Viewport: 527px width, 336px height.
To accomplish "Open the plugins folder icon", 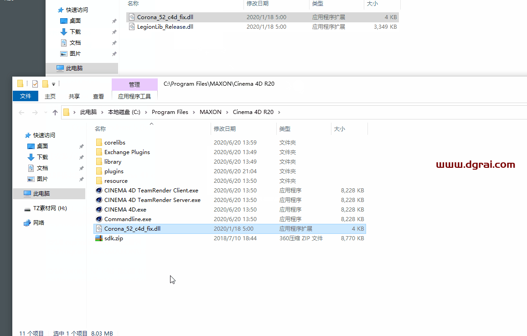I will pos(99,171).
